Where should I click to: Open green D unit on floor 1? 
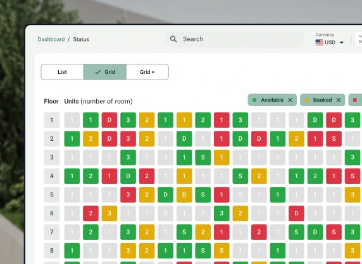[x=315, y=120]
